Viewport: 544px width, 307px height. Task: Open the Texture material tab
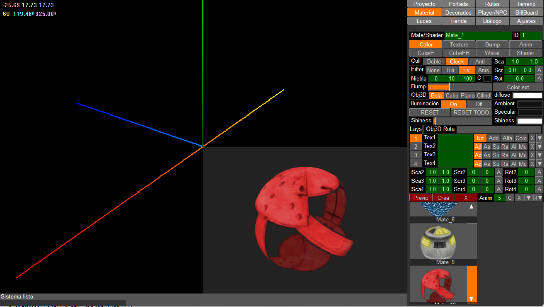tap(458, 44)
